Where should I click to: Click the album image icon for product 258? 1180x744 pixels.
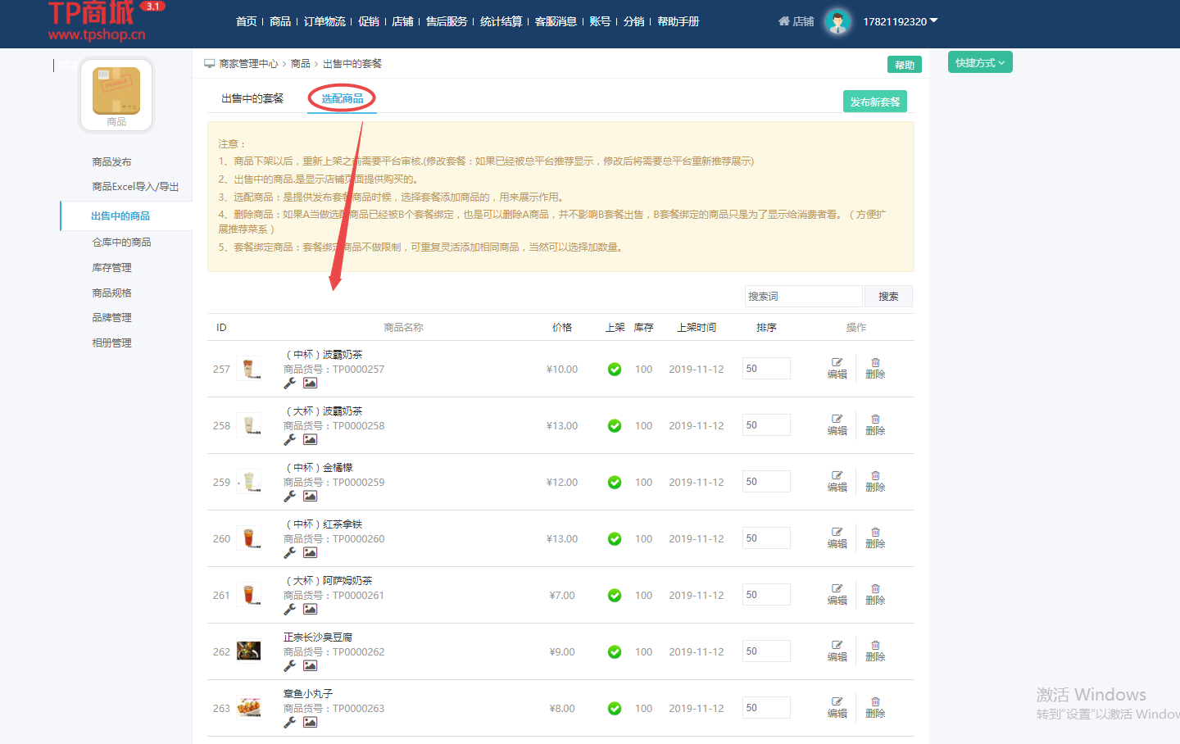(x=310, y=439)
